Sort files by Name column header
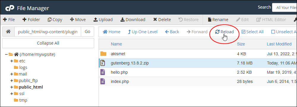This screenshot has width=297, height=107. coord(116,44)
